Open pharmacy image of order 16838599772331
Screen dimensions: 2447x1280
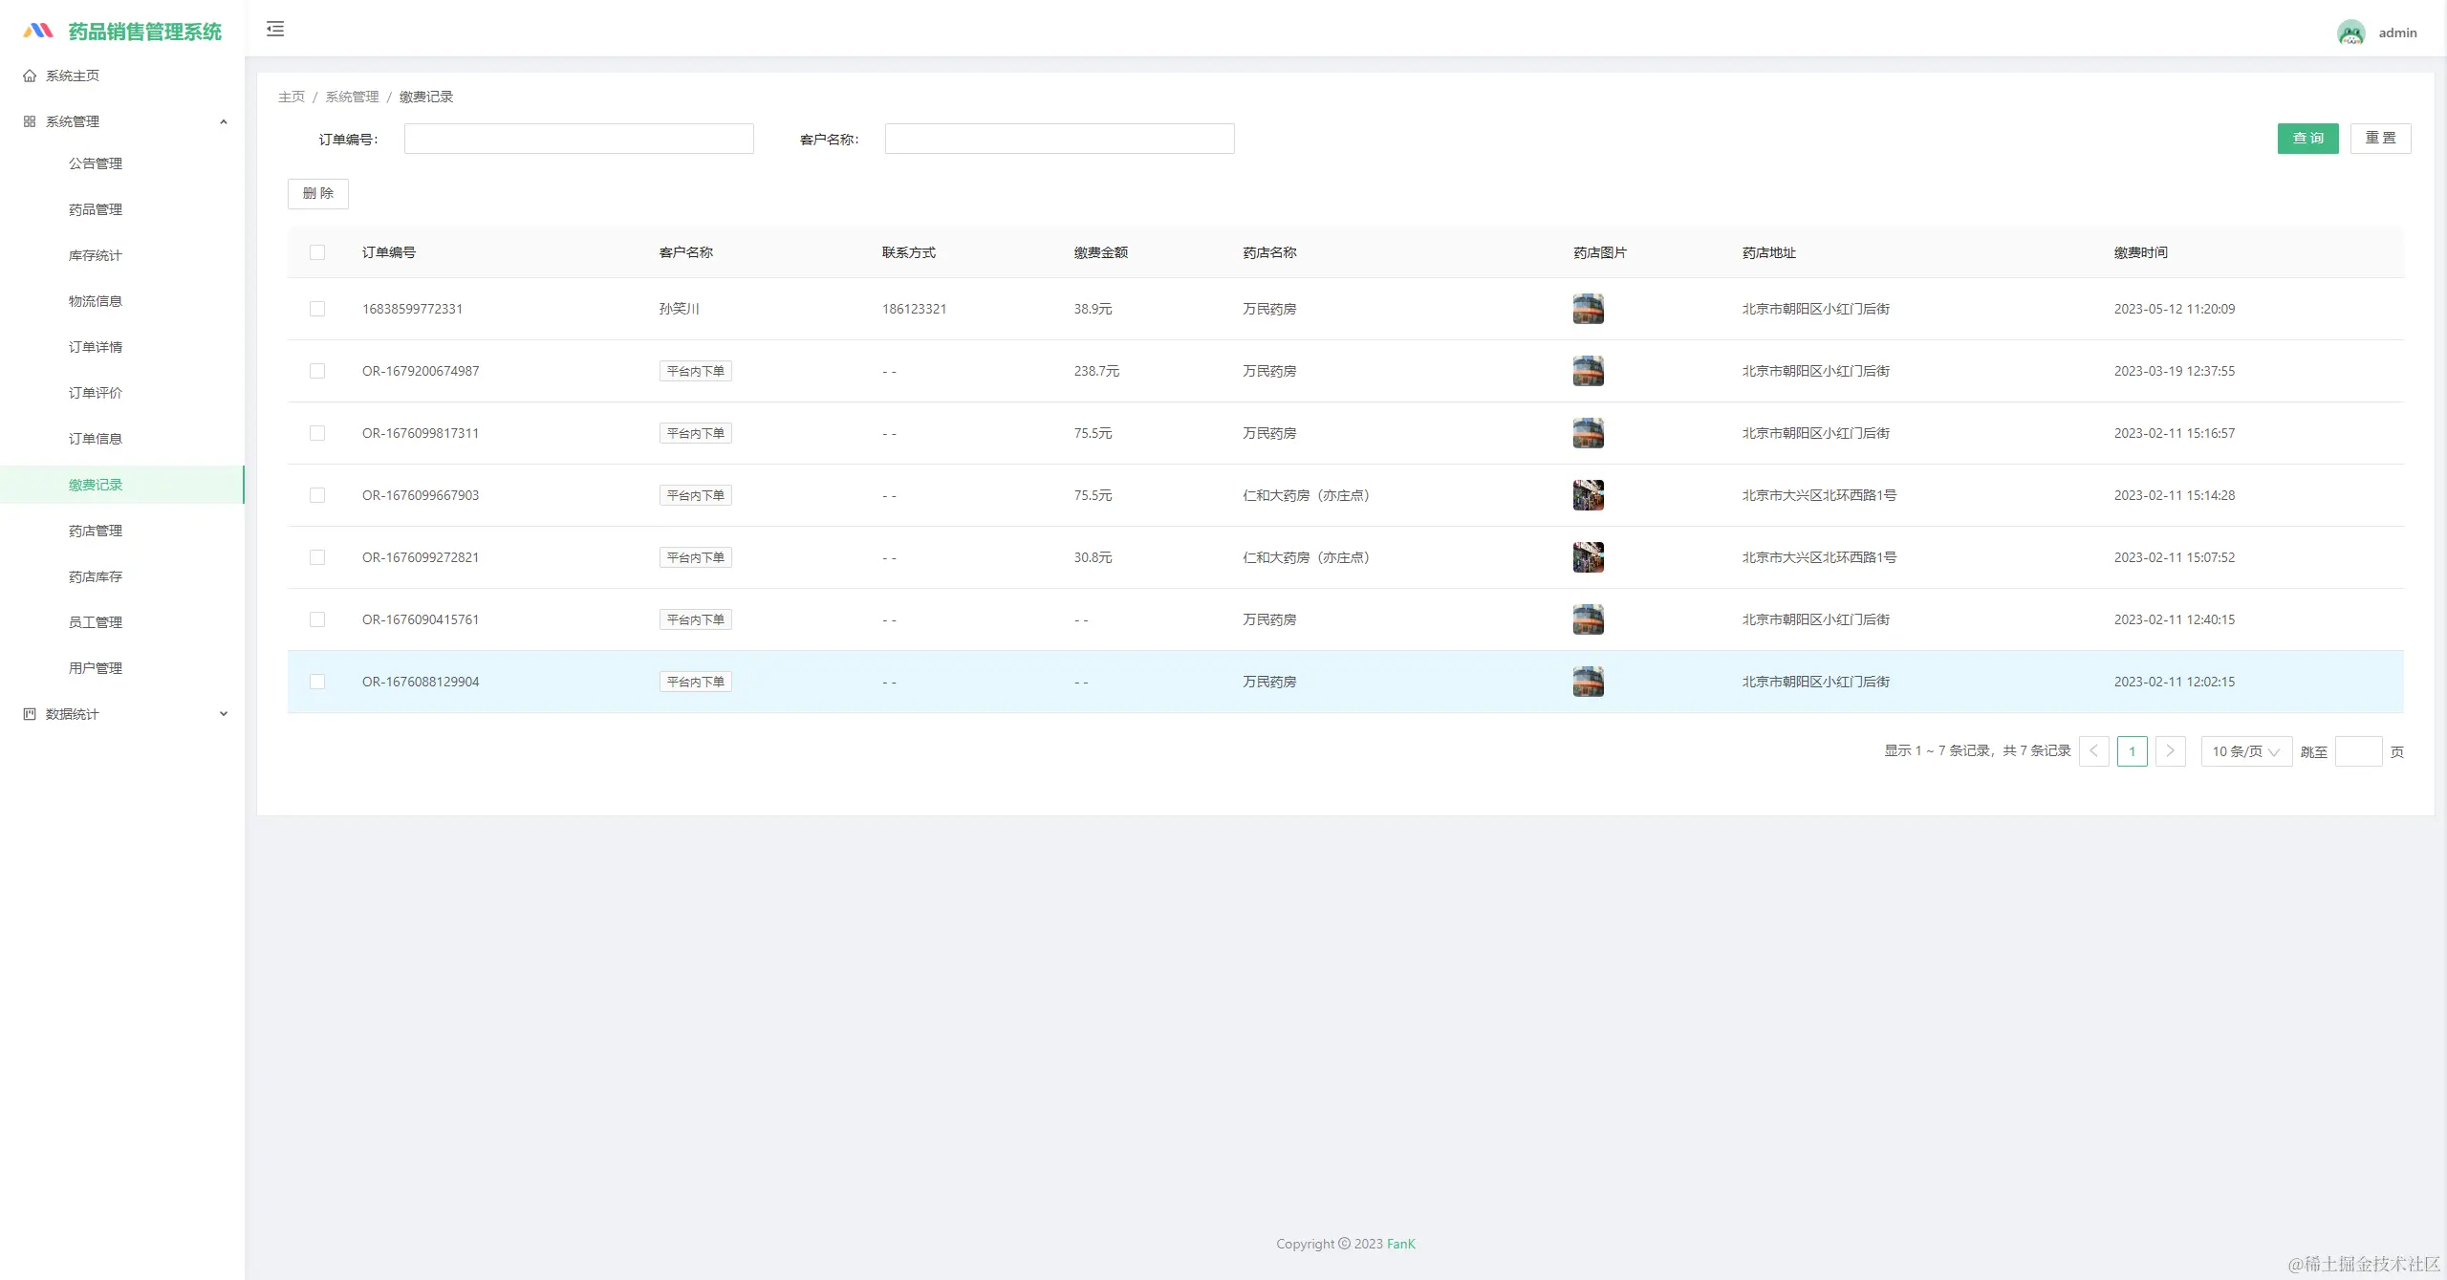coord(1588,309)
